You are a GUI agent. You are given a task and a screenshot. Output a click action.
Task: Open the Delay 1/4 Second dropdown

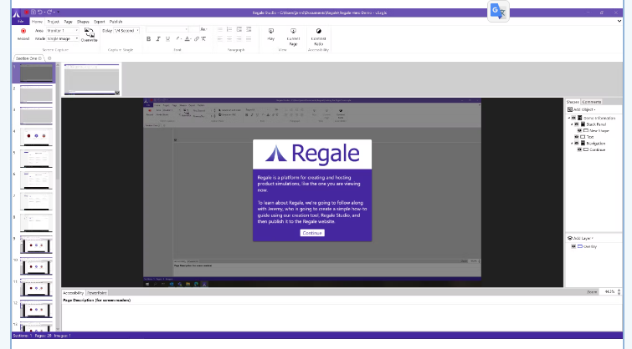click(126, 31)
